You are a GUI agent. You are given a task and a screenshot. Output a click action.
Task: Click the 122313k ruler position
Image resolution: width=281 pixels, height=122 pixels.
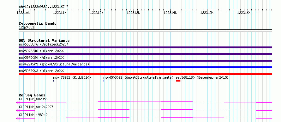pyautogui.click(x=134, y=13)
